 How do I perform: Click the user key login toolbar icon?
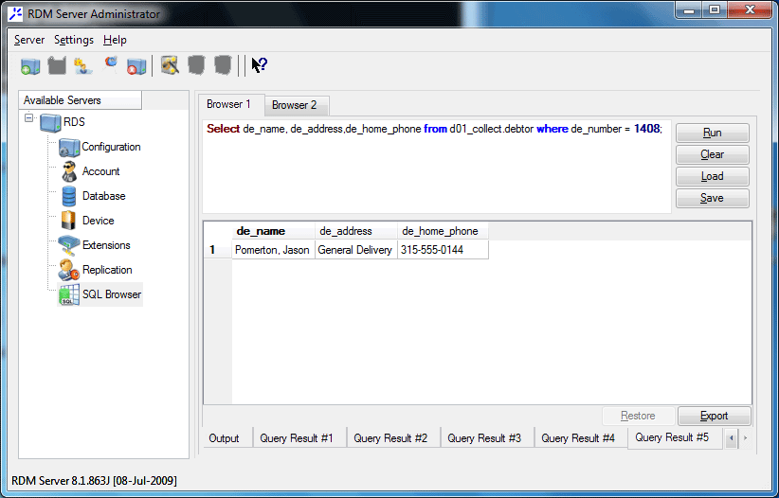pos(83,65)
